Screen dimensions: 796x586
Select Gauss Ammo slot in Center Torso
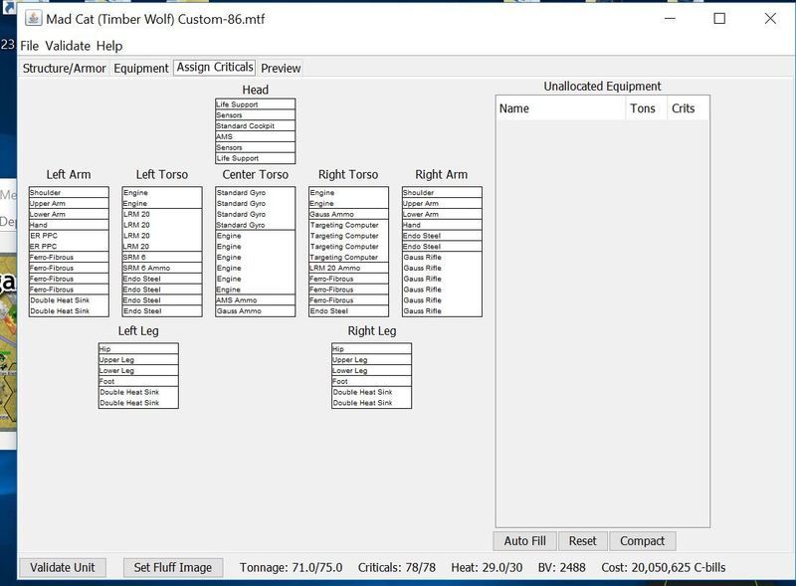point(256,310)
